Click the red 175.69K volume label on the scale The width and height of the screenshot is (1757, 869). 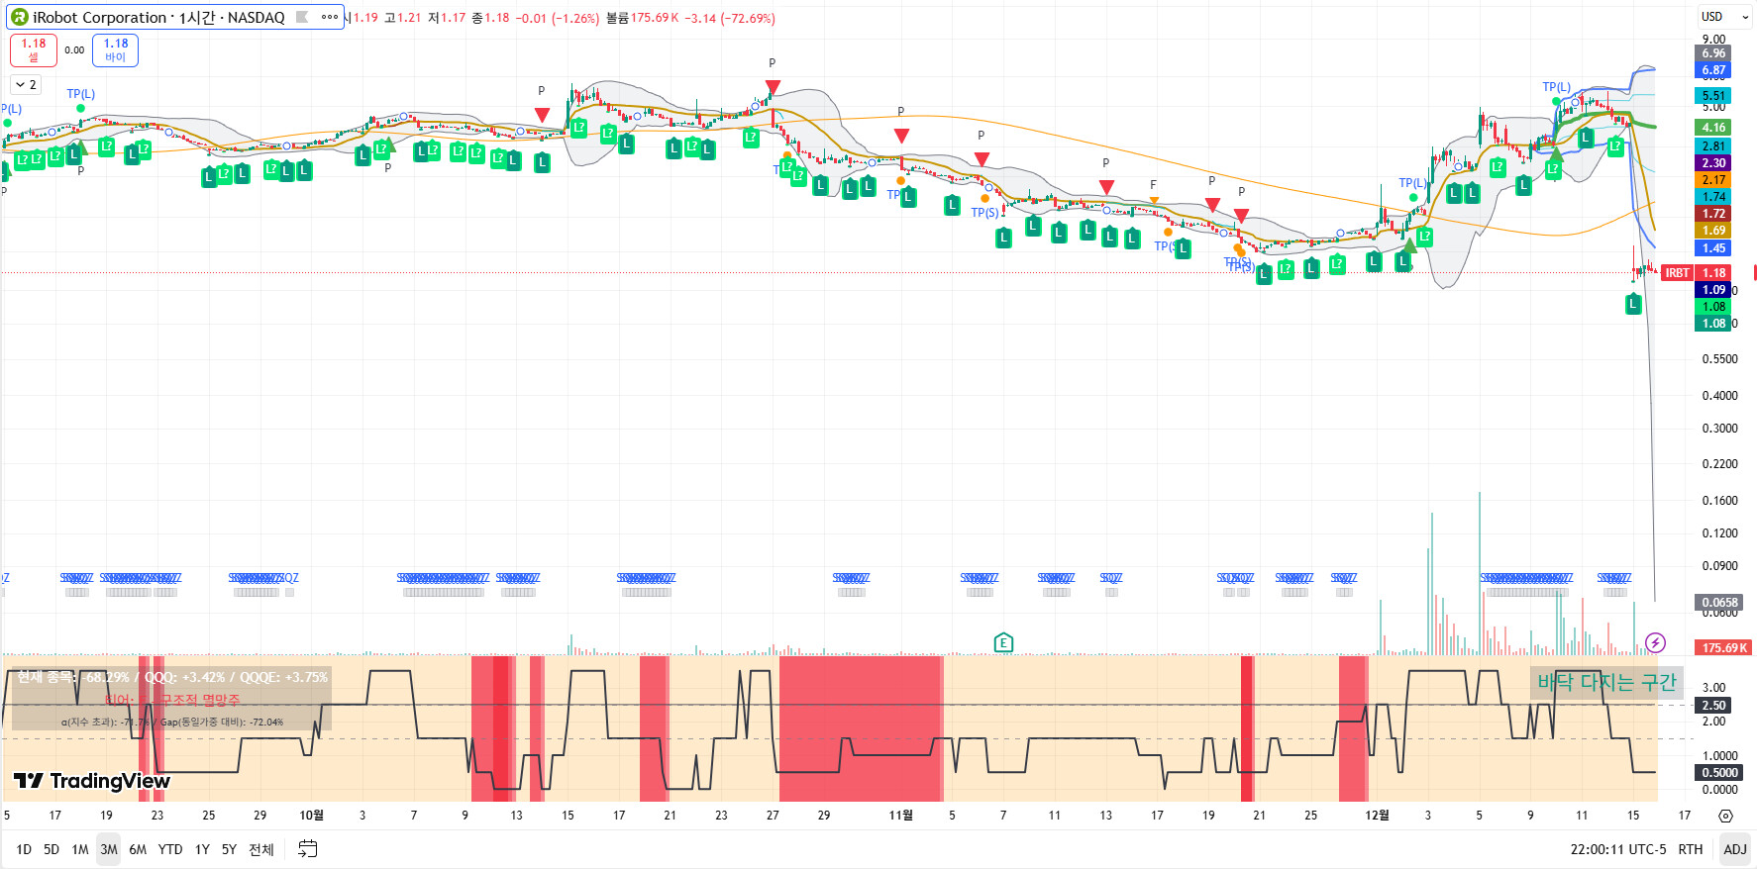1724,648
